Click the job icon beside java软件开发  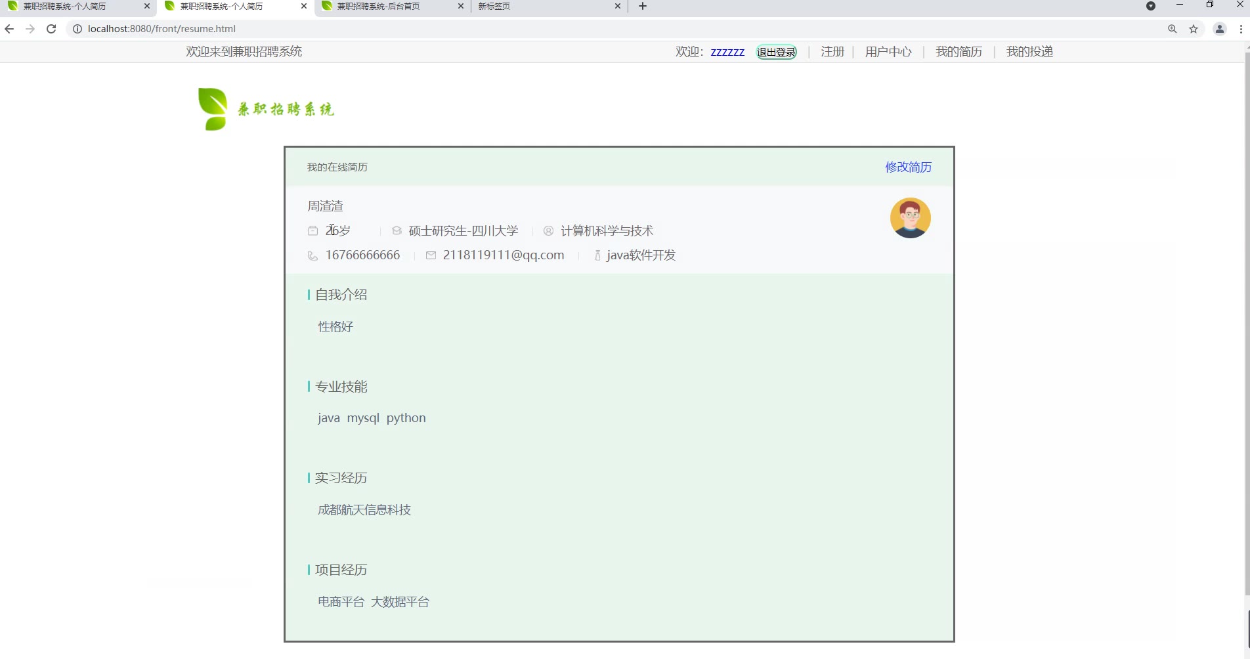click(x=597, y=255)
